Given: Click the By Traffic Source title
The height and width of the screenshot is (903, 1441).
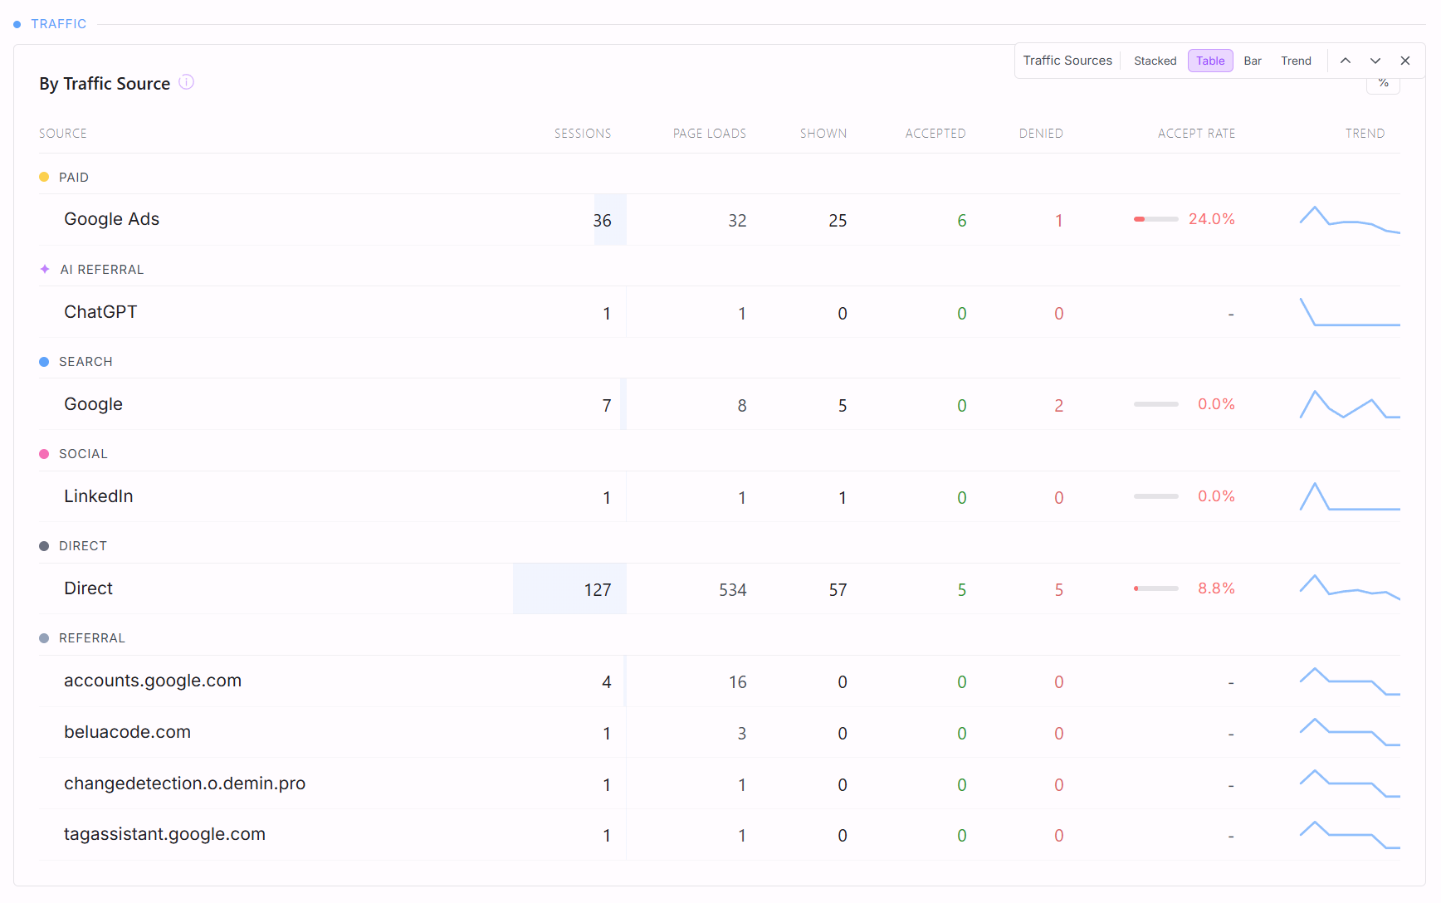Looking at the screenshot, I should (x=105, y=84).
